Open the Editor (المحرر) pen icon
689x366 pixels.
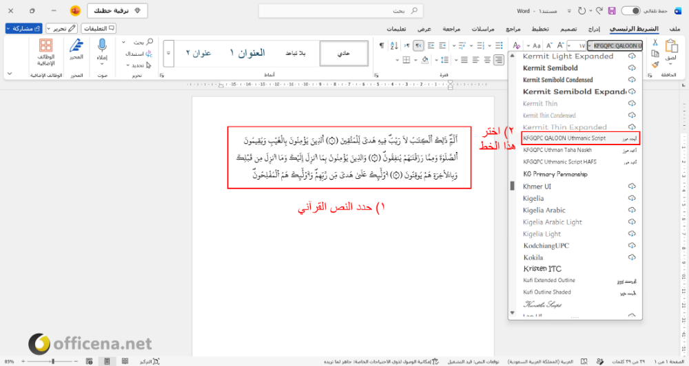tap(76, 46)
